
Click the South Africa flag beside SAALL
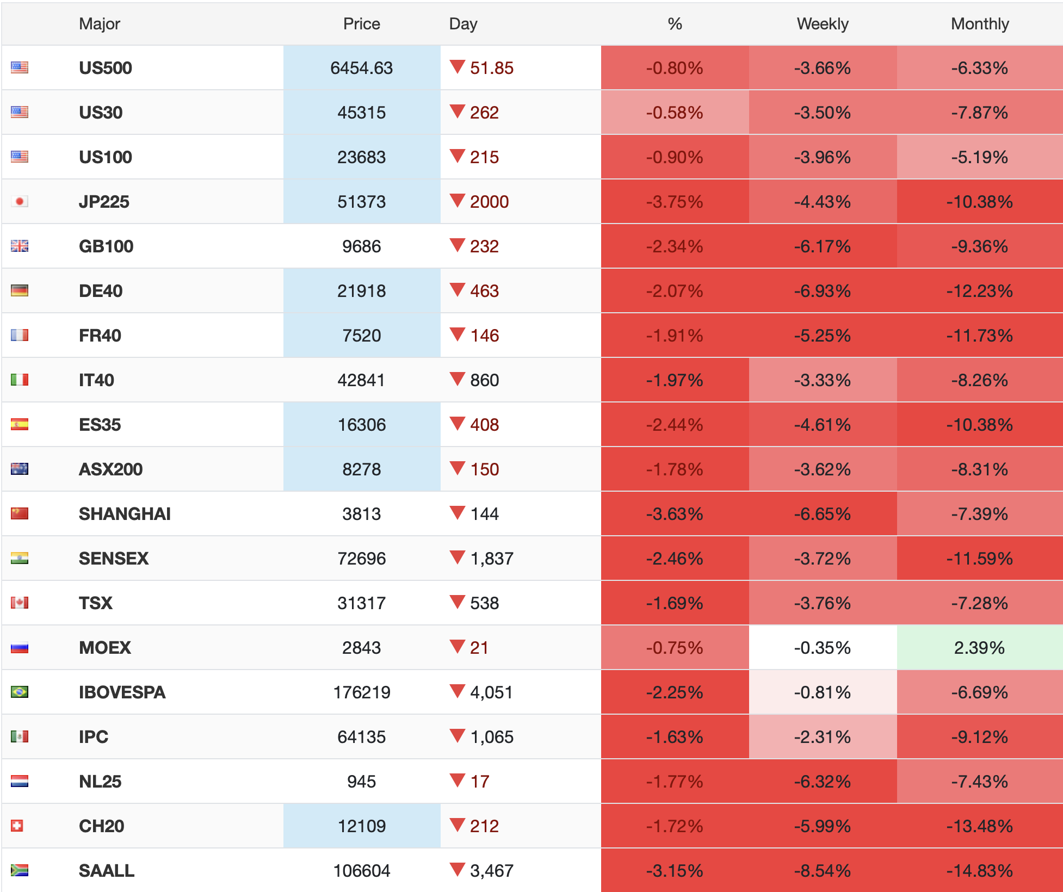click(x=20, y=871)
